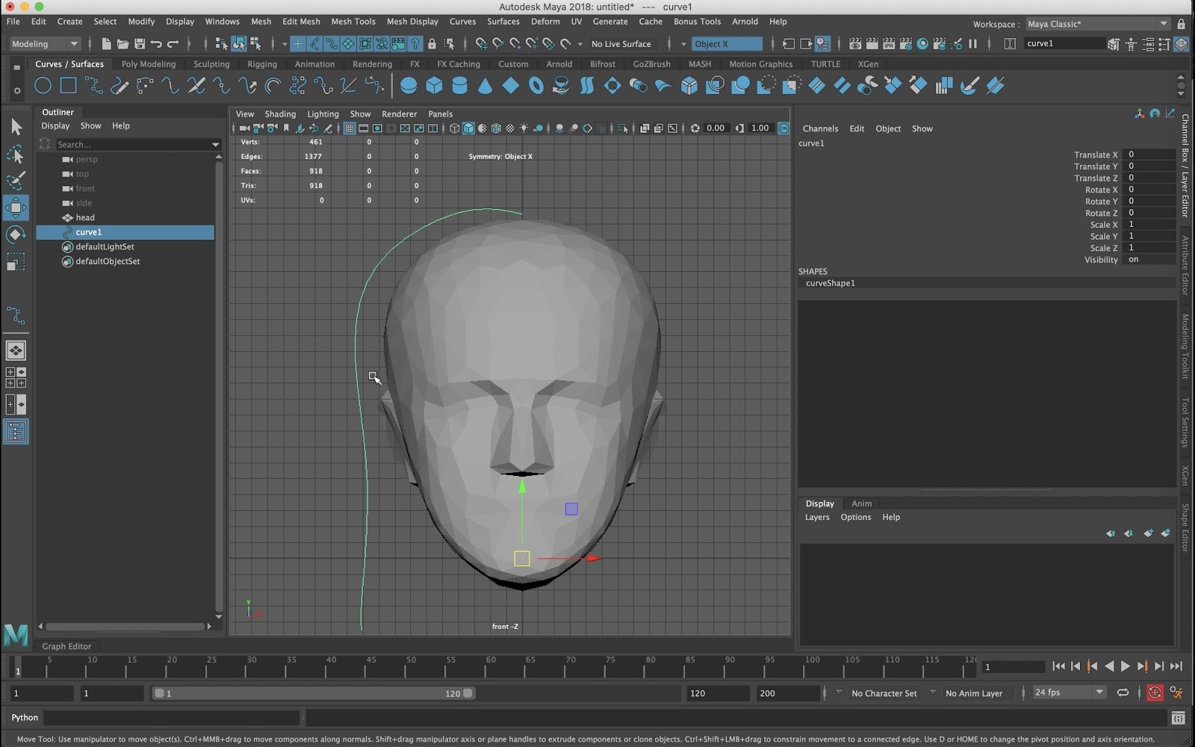The width and height of the screenshot is (1195, 747).
Task: Open the Modeling menu set dropdown
Action: tap(44, 44)
